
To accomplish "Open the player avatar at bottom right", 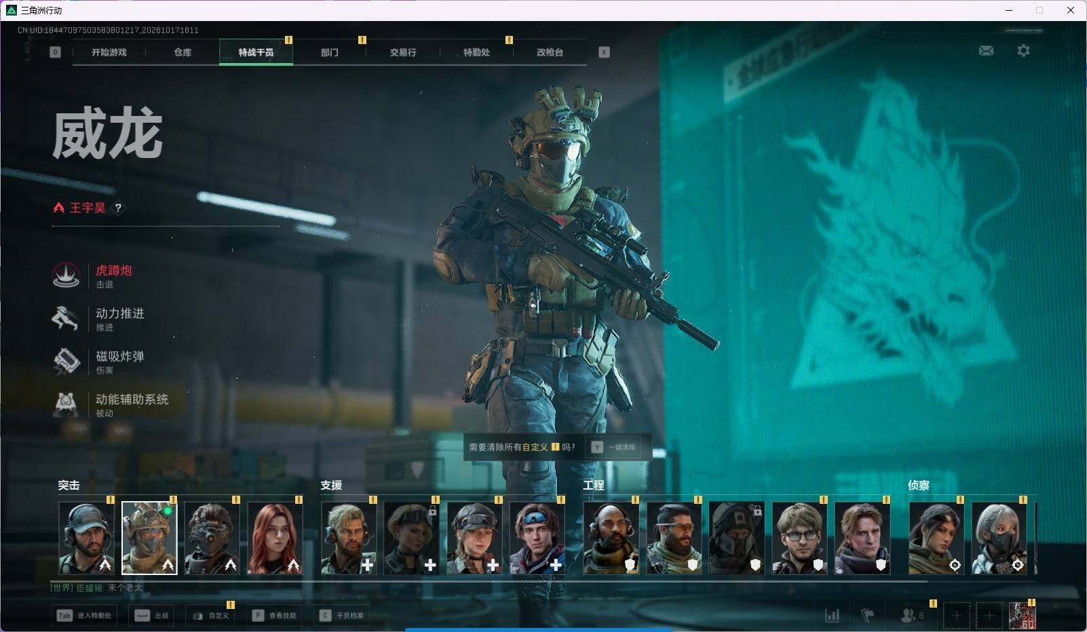I will point(1022,616).
